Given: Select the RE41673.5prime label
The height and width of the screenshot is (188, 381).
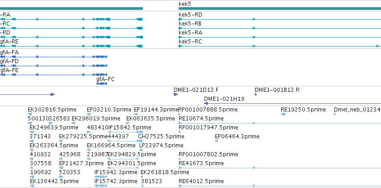Looking at the screenshot, I should coord(201,163).
